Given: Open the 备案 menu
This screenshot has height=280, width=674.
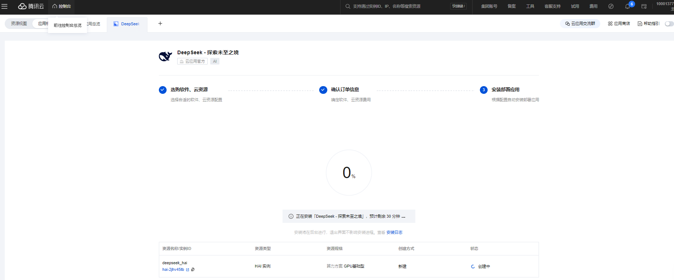Looking at the screenshot, I should (x=511, y=6).
